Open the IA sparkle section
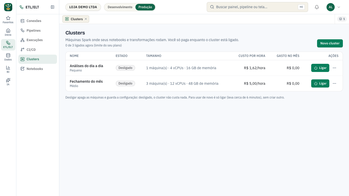 [x=8, y=82]
